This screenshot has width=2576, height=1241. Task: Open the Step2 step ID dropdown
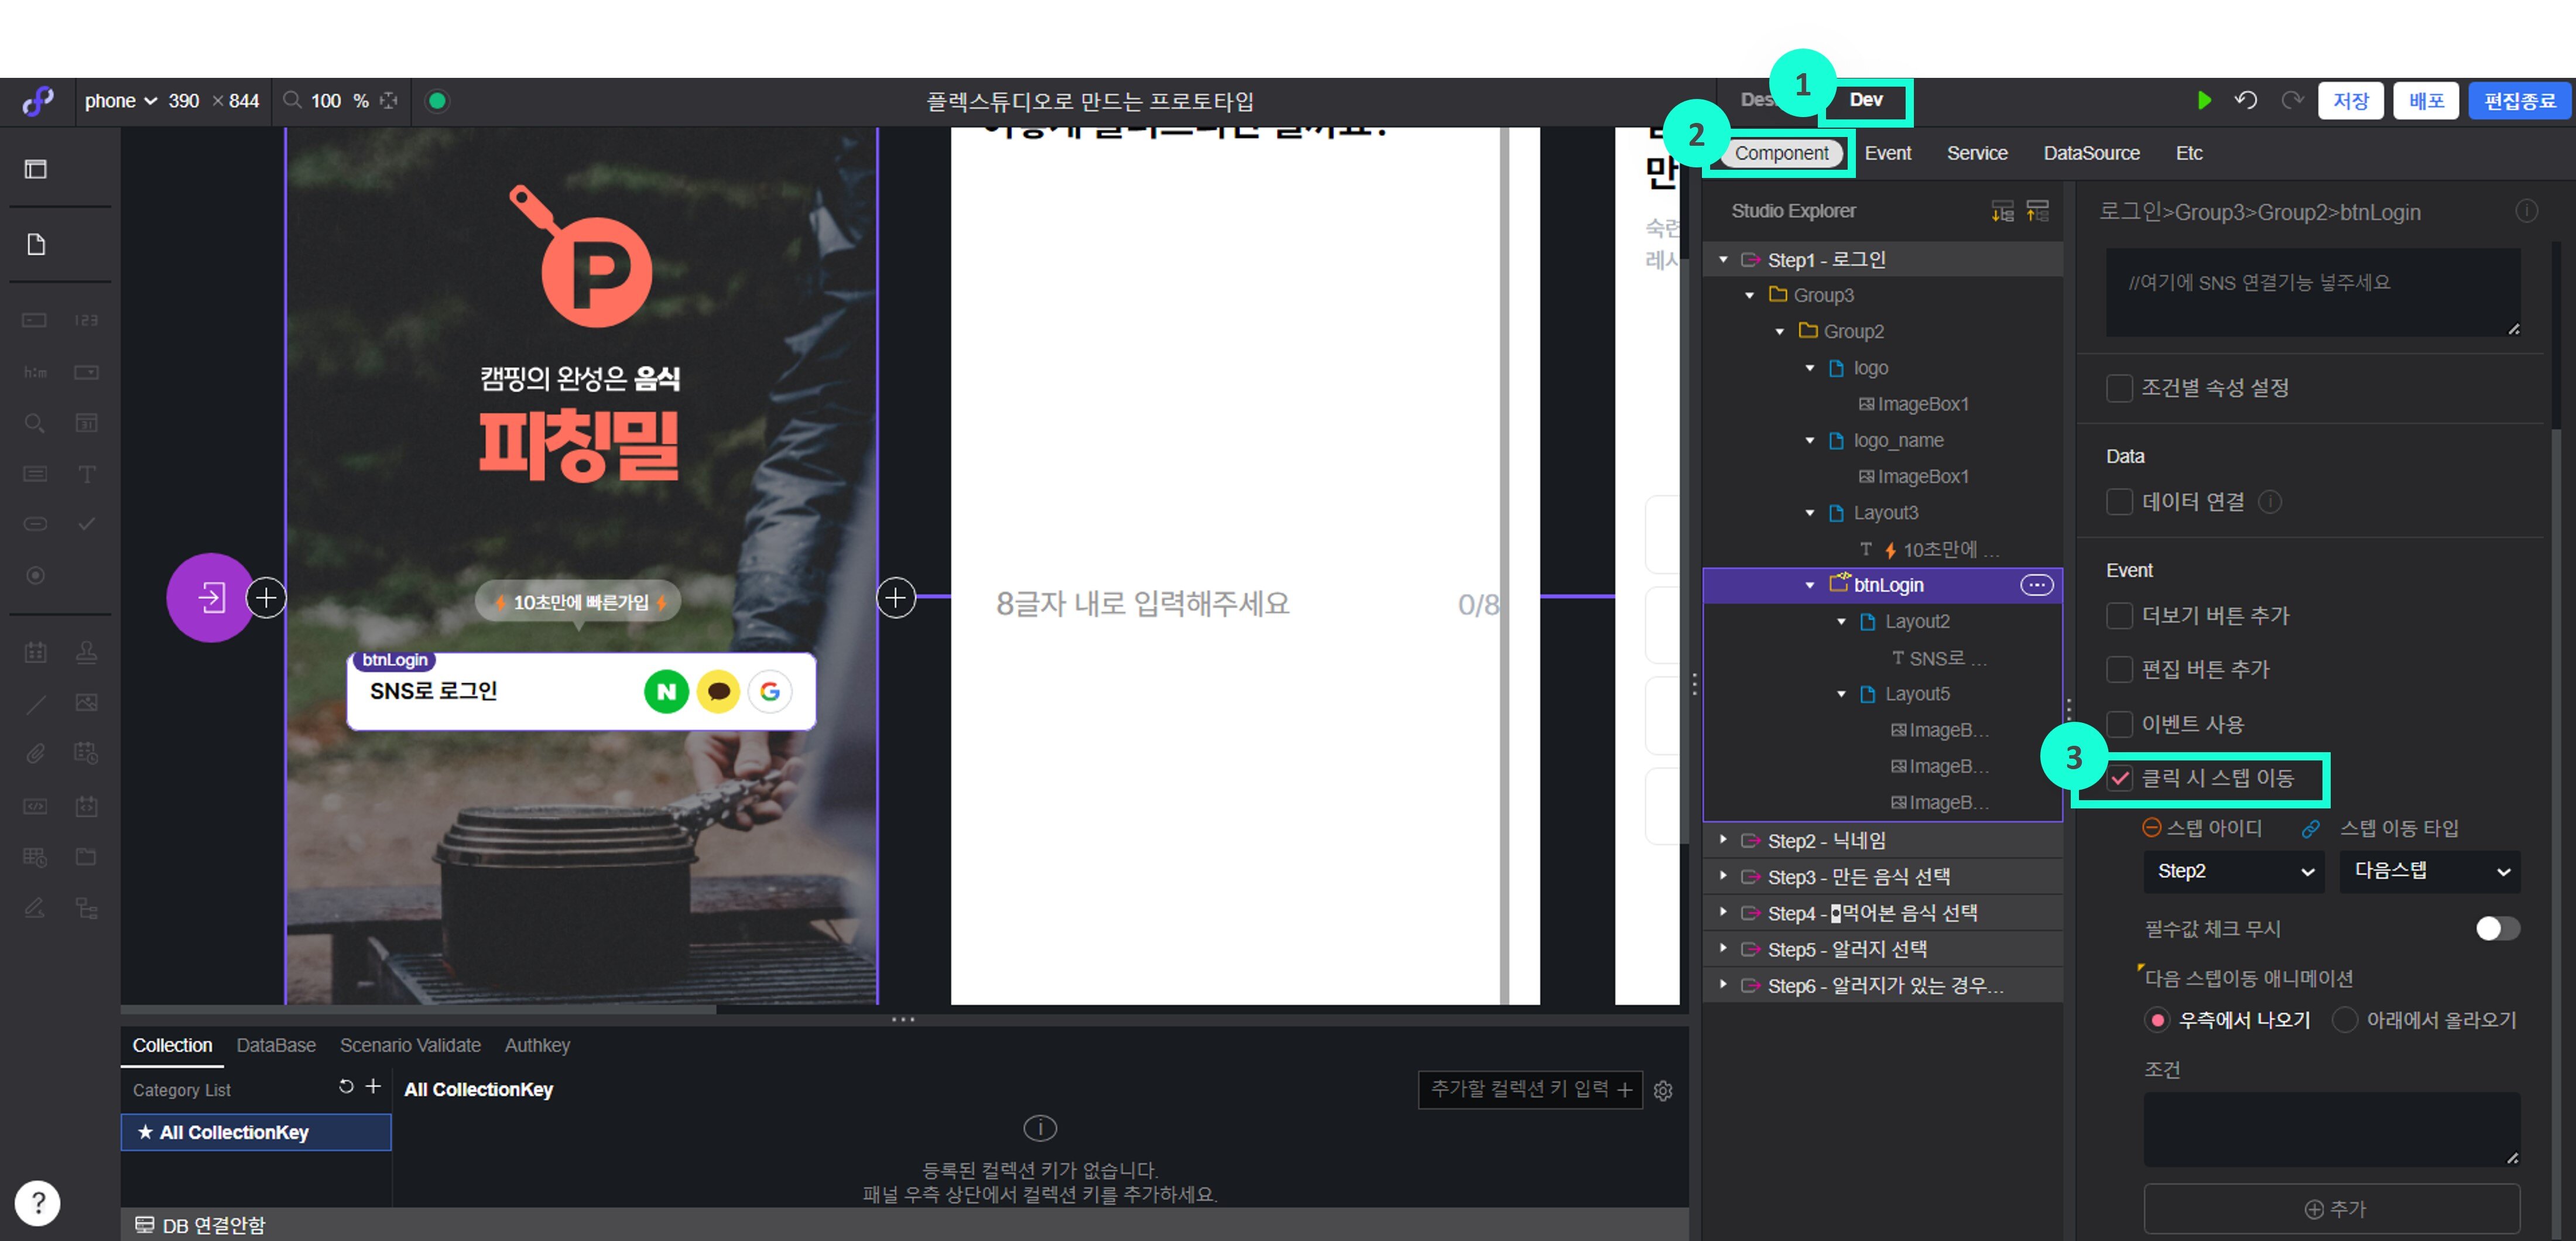coord(2233,871)
